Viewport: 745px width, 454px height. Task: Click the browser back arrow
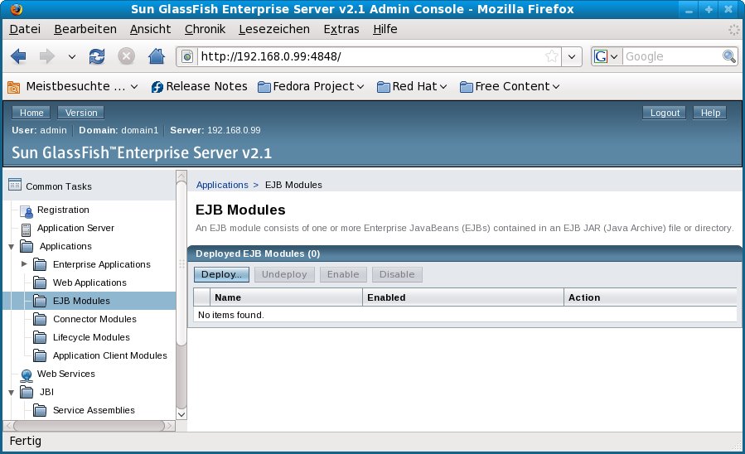coord(18,56)
